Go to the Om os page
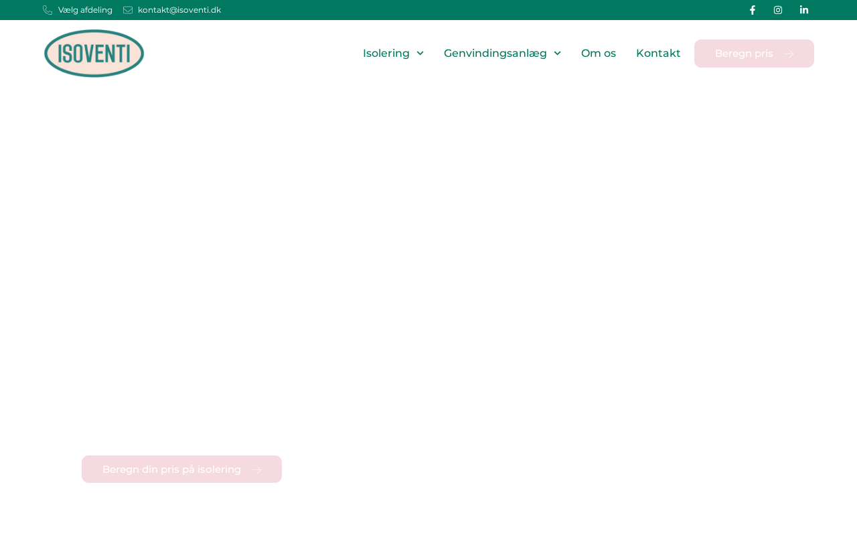857x535 pixels. (x=598, y=53)
